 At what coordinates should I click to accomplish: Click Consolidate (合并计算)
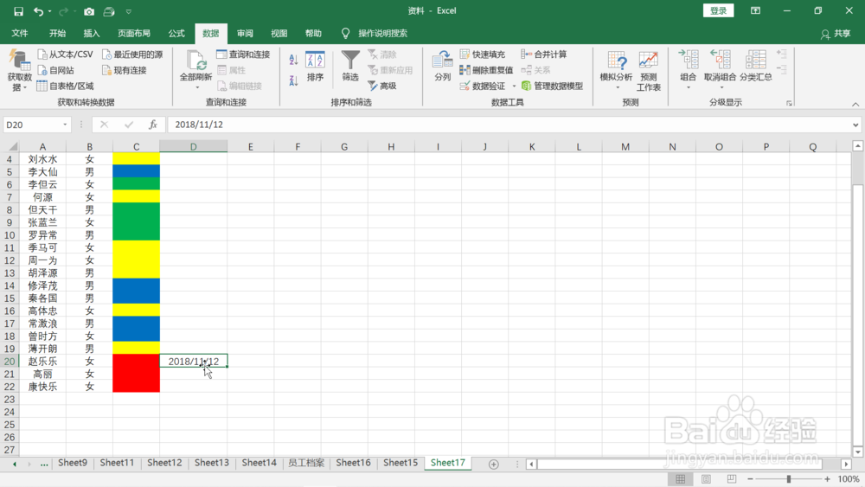tap(544, 54)
